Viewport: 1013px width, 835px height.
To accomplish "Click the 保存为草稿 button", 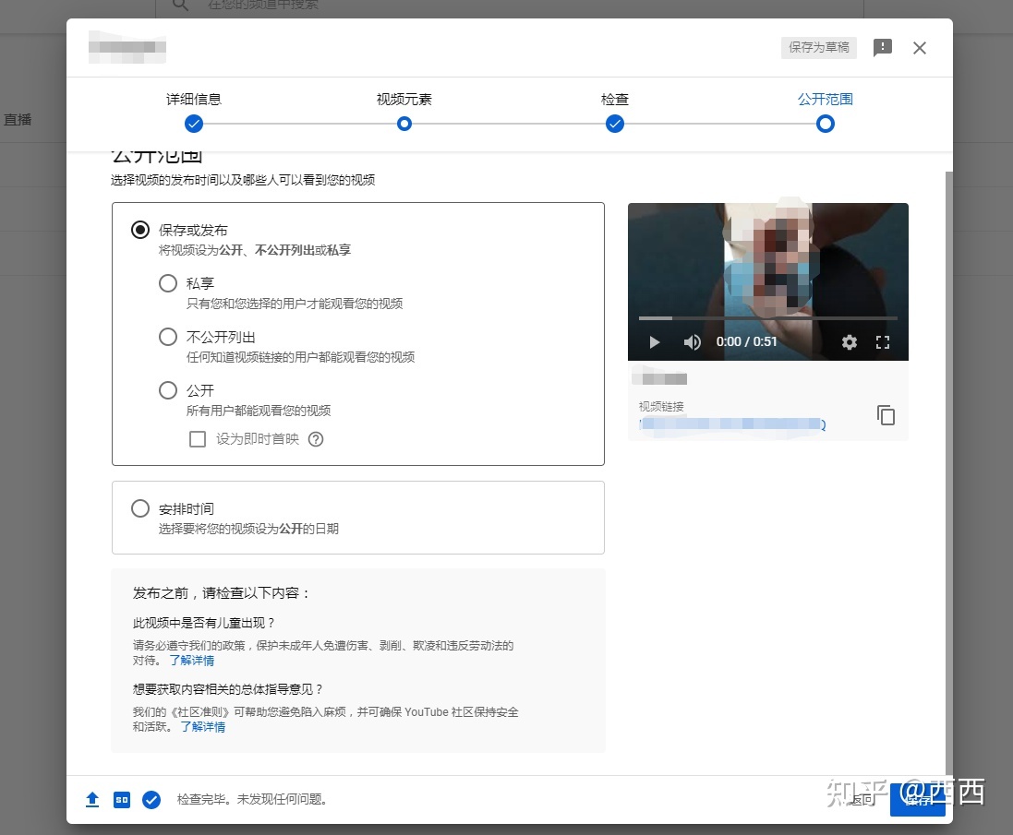I will click(818, 47).
